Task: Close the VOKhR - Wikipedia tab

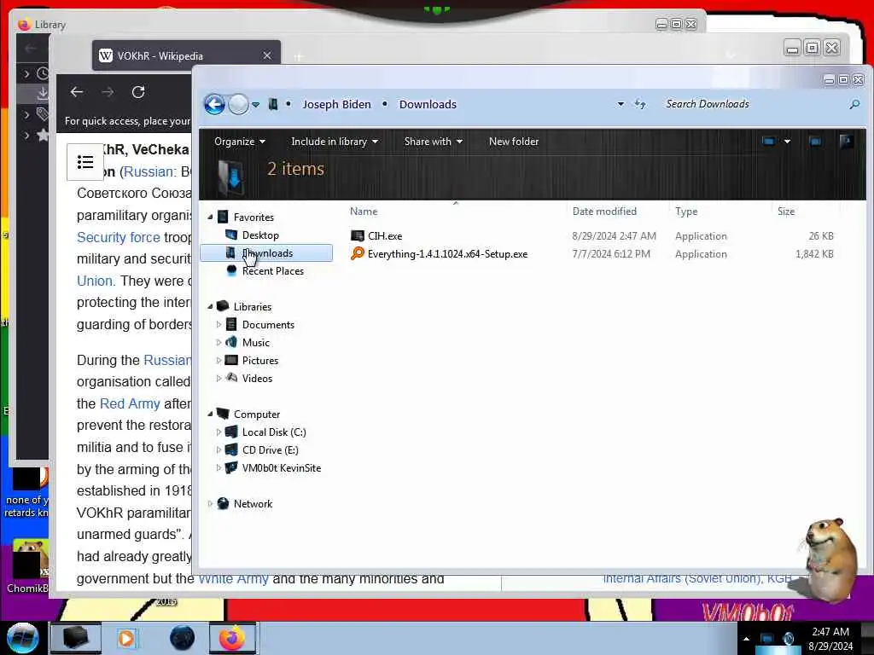Action: point(267,55)
